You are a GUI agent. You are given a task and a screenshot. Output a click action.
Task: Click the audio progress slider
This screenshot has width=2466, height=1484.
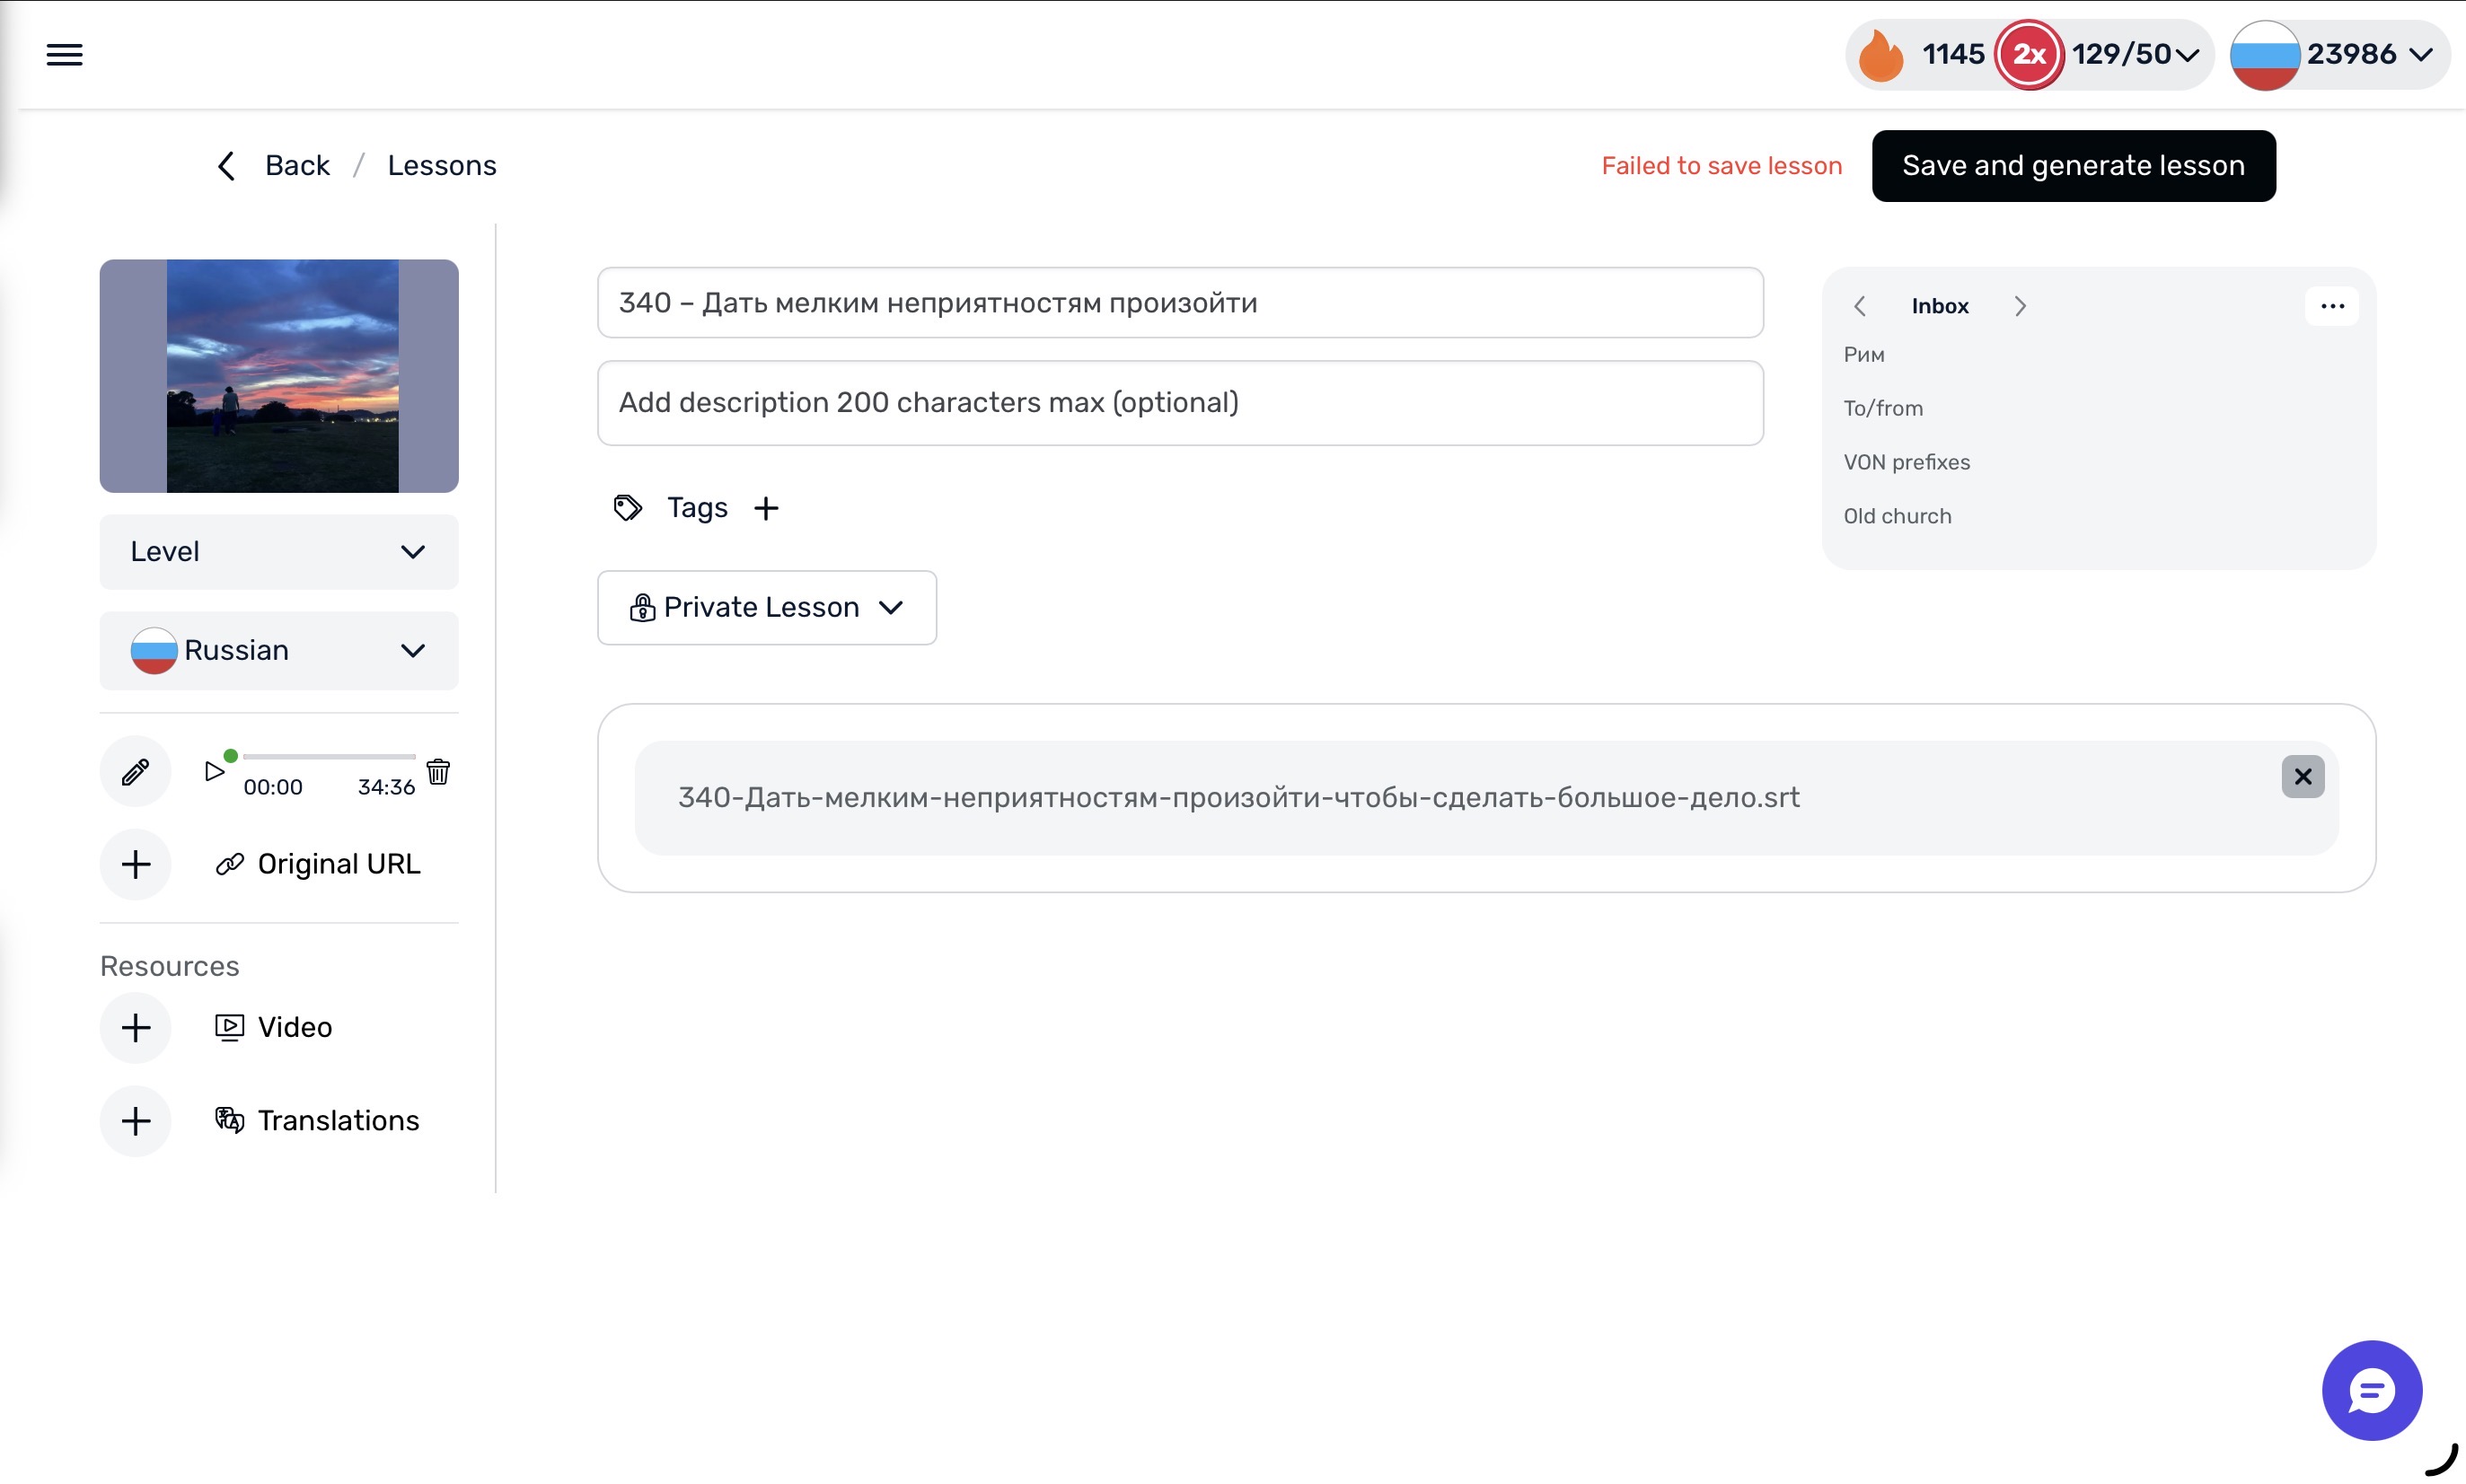(x=328, y=757)
